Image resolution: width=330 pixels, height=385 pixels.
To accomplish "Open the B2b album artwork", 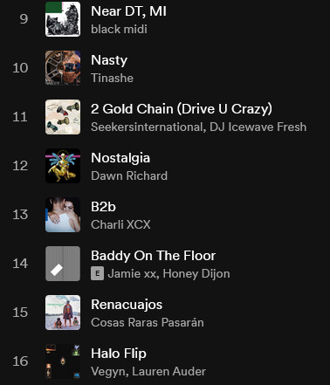I will (63, 215).
